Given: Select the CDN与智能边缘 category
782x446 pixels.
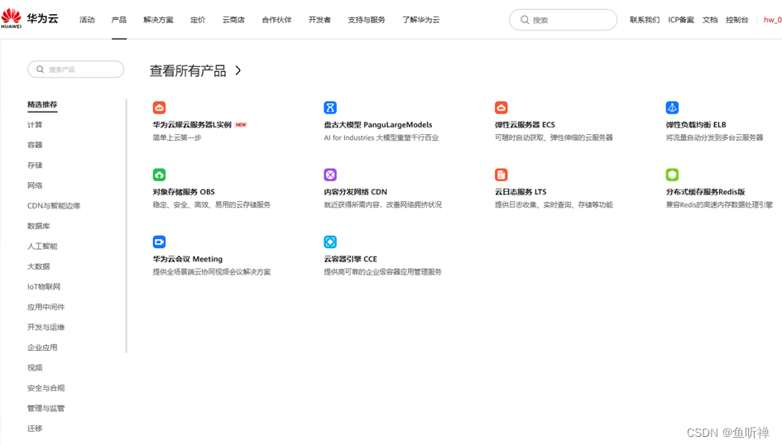Looking at the screenshot, I should point(54,205).
